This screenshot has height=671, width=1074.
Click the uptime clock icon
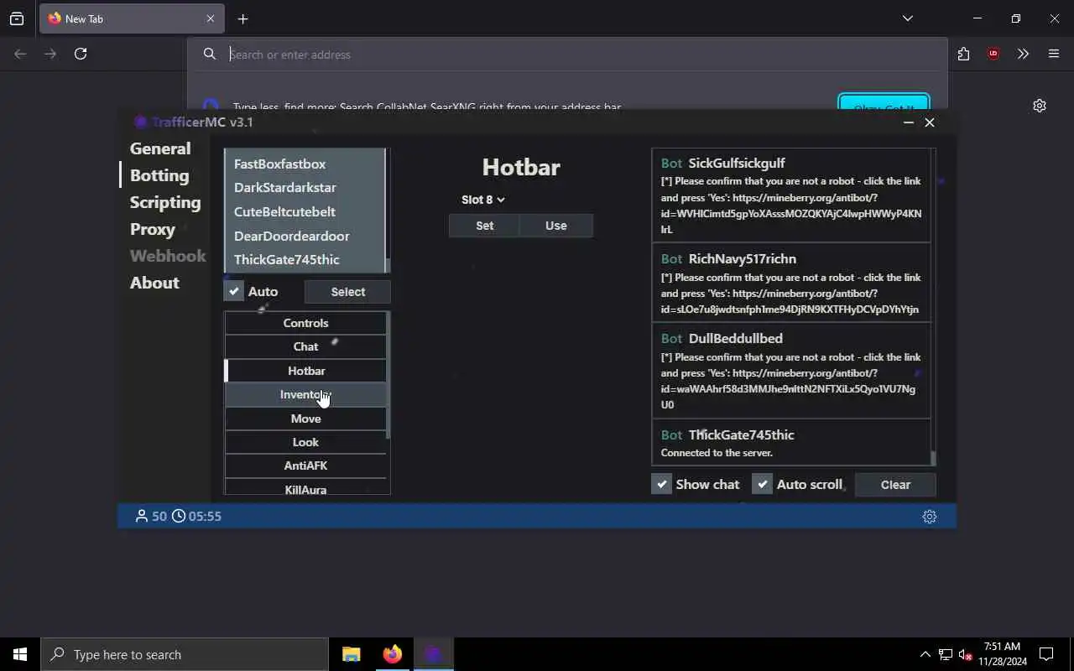tap(179, 516)
